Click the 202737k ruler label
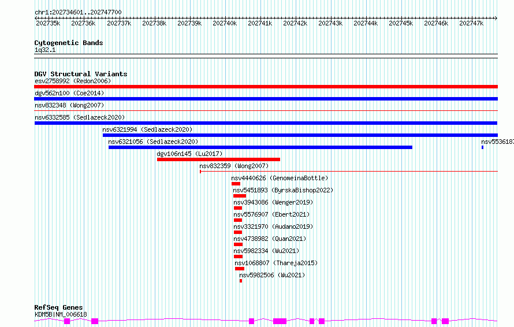This screenshot has height=327, width=514. click(119, 23)
